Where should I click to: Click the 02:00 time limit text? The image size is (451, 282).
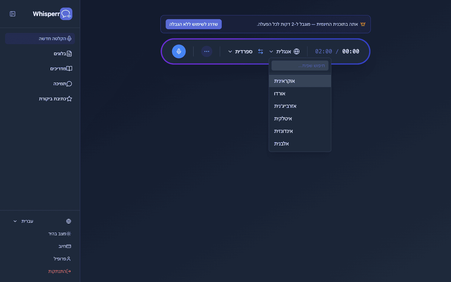324,51
